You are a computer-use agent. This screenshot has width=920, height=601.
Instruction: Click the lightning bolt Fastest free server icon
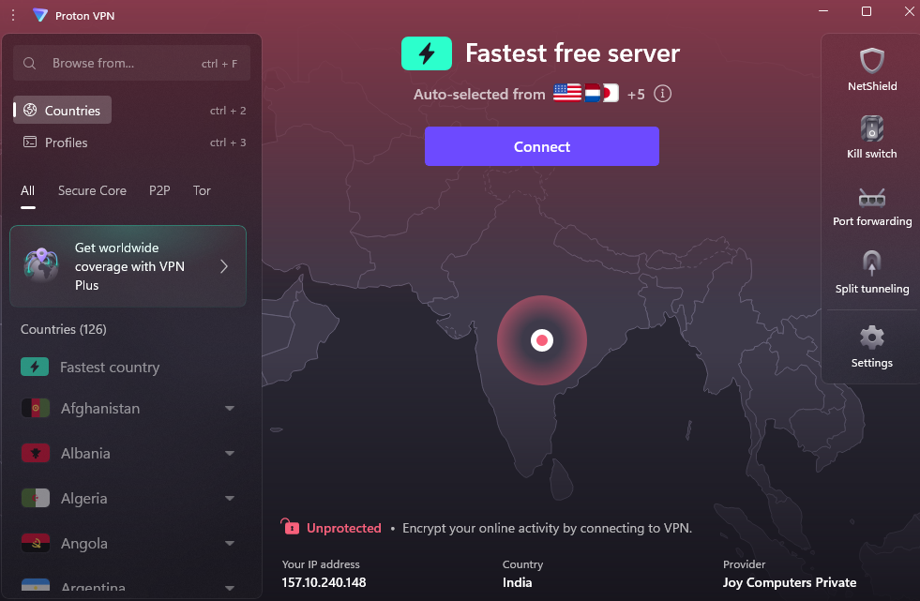coord(427,53)
